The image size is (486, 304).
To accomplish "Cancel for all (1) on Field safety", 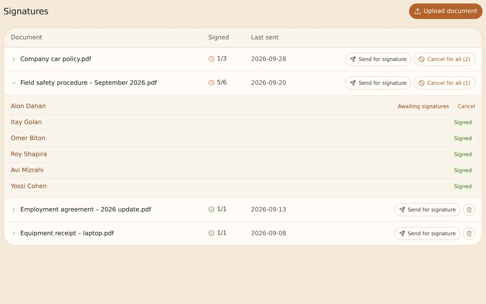I will [444, 83].
